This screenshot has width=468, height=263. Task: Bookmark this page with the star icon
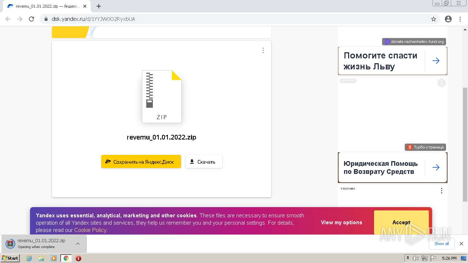point(434,19)
